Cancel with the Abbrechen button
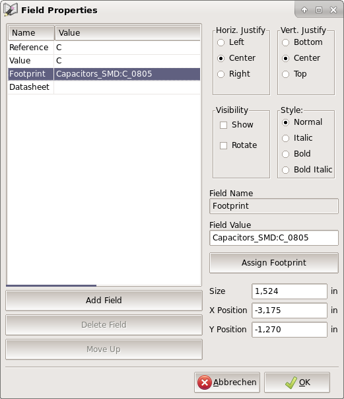This screenshot has height=399, width=344. point(227,382)
